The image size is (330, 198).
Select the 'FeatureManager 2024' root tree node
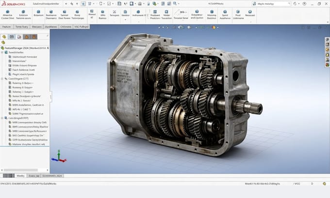tap(25, 48)
